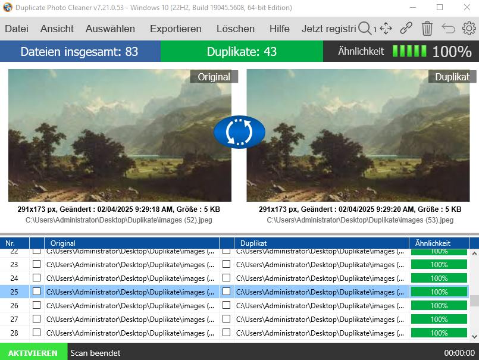479x360 pixels.
Task: Click the green AKTIVIEREN button
Action: (x=33, y=352)
